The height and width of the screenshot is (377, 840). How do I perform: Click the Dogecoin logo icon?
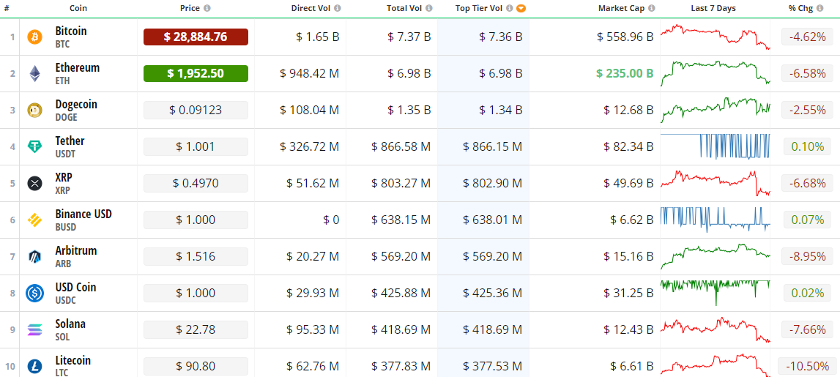(x=35, y=111)
